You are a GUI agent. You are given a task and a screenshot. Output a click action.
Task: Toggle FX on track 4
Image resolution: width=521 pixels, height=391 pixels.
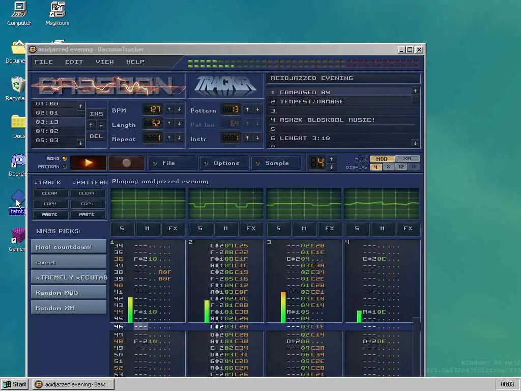point(408,229)
